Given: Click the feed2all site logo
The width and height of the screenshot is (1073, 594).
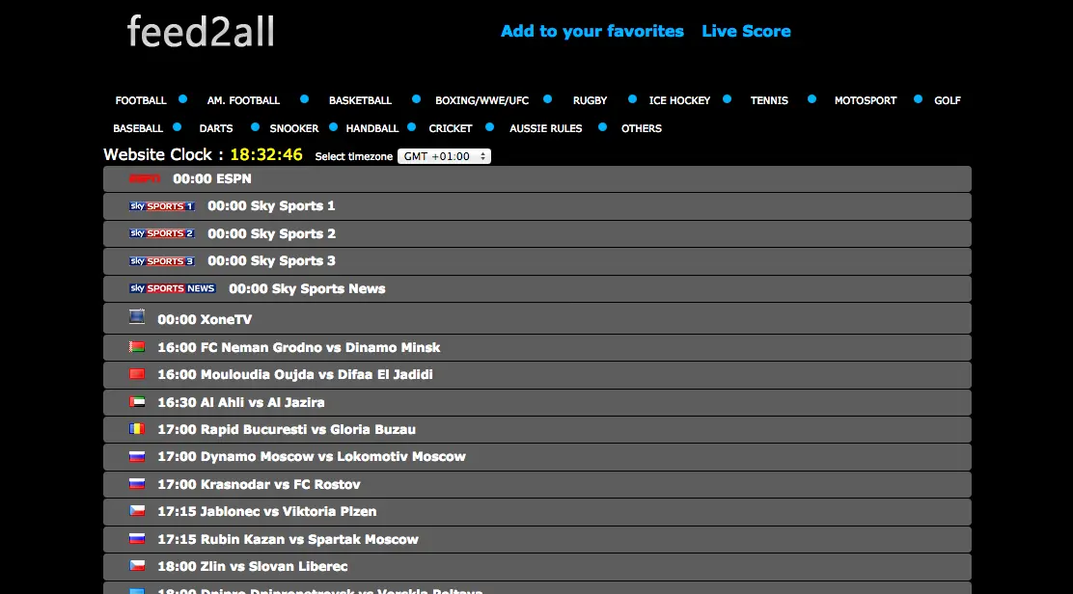Looking at the screenshot, I should point(201,32).
